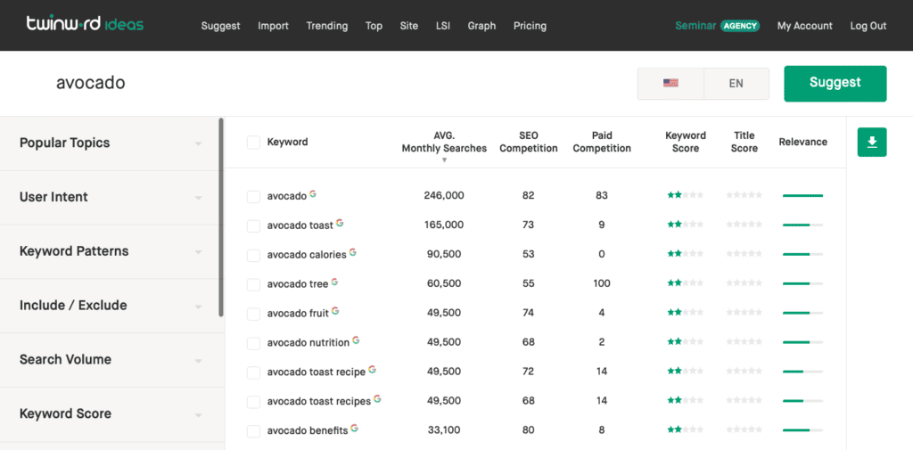Open the Import menu item
This screenshot has height=450, width=913.
[x=273, y=26]
